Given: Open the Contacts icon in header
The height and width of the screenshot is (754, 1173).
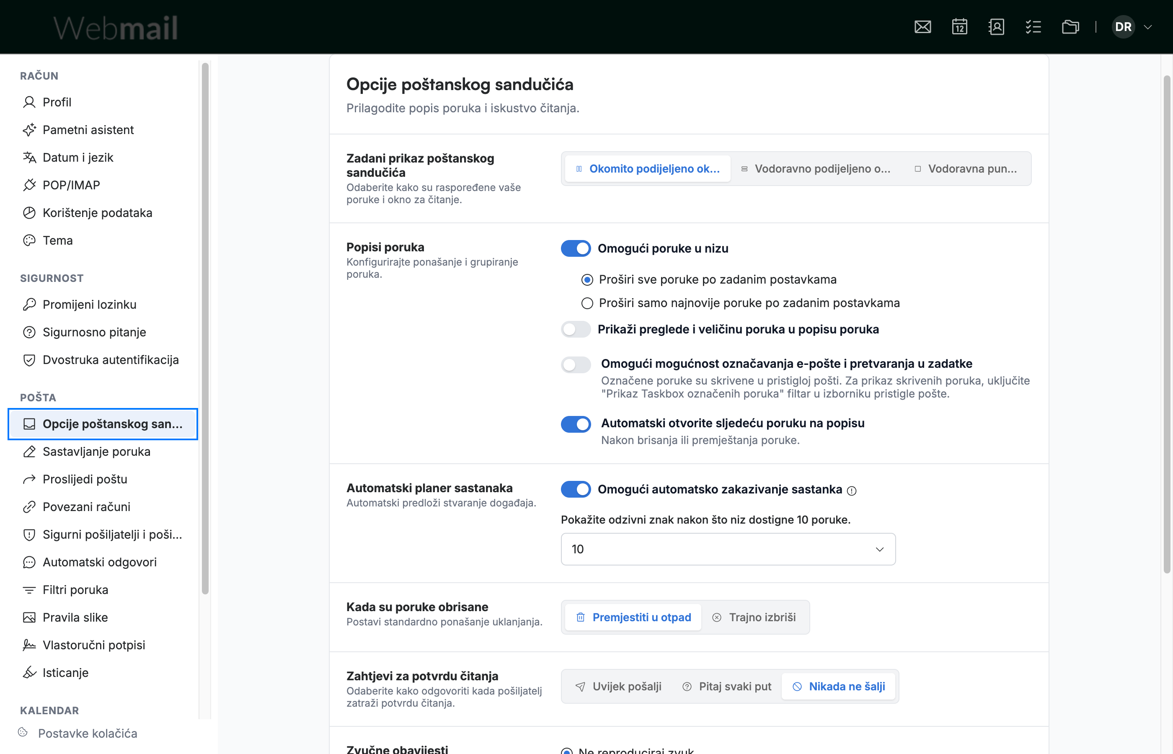Looking at the screenshot, I should pos(996,27).
